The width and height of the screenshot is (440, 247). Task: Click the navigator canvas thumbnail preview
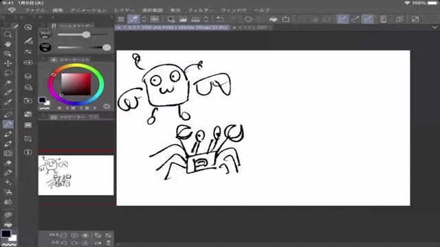(76, 176)
